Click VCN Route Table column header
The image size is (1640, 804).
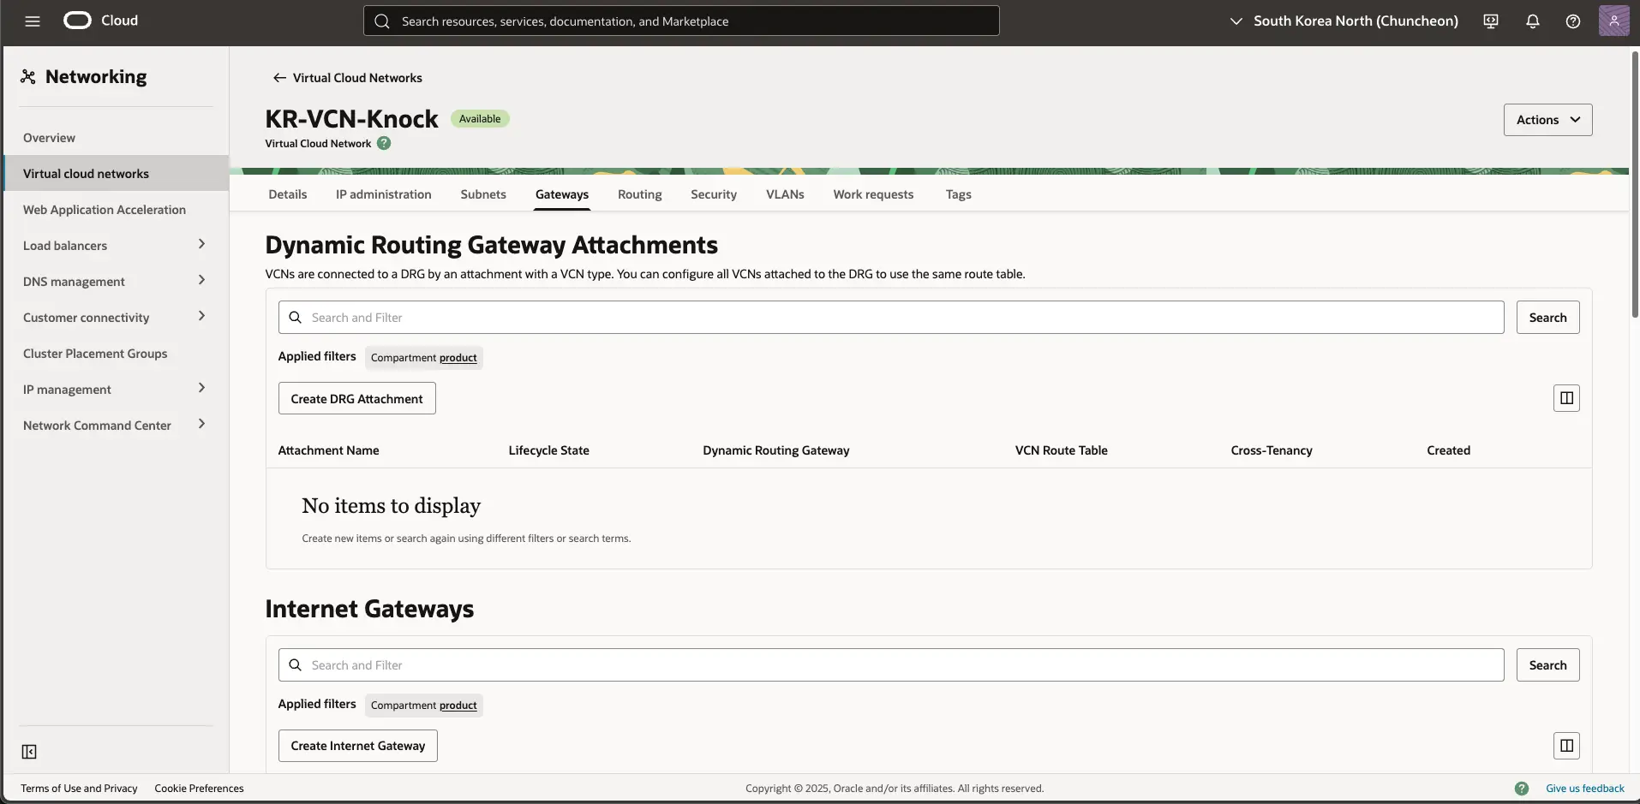[1061, 450]
